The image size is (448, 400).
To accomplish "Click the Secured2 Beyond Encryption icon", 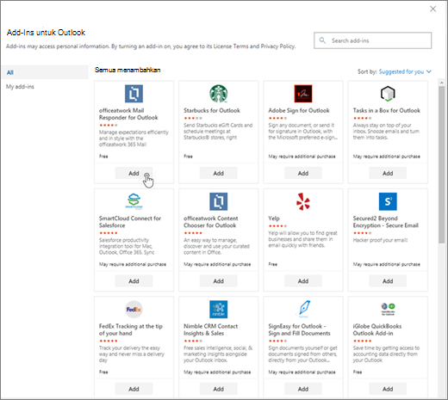I will pyautogui.click(x=388, y=201).
